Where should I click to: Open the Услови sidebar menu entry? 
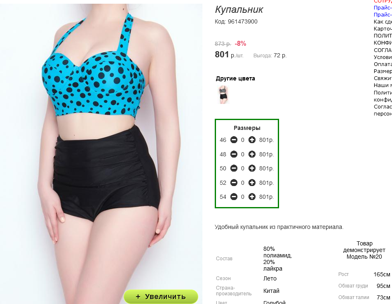[x=383, y=57]
